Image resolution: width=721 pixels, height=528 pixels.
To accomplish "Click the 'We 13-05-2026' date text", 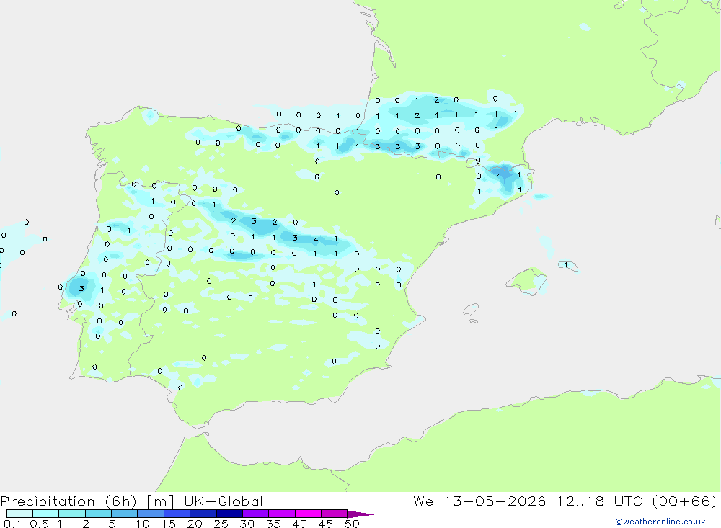I will point(479,501).
